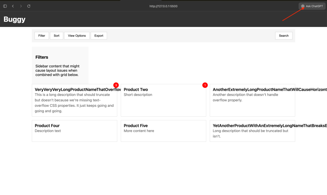Click the browser back arrow

click(13, 6)
